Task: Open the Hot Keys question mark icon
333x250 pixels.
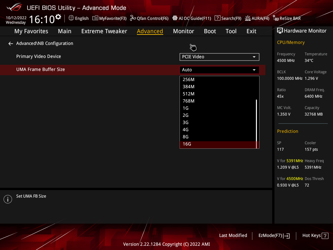Action: click(325, 236)
